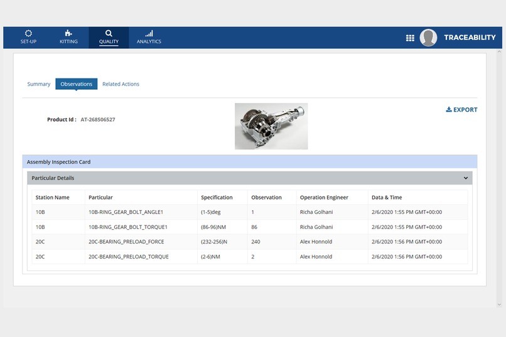
Task: Click the KITTING menu label
Action: (x=68, y=41)
